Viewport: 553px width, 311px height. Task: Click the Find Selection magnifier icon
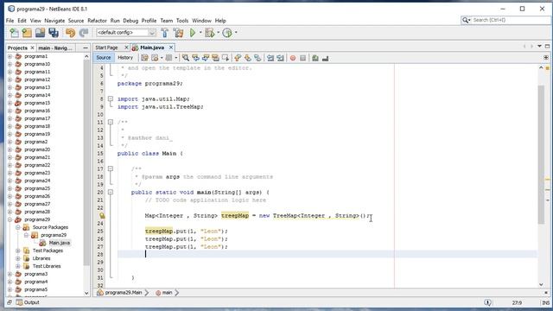tap(186, 58)
